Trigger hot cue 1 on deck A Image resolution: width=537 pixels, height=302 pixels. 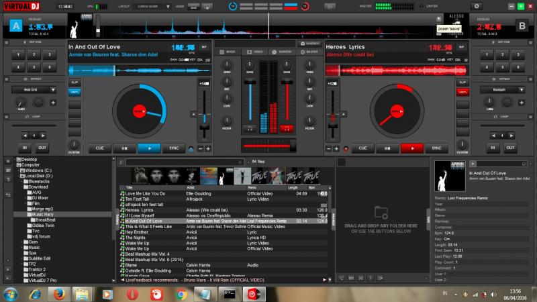[18, 55]
